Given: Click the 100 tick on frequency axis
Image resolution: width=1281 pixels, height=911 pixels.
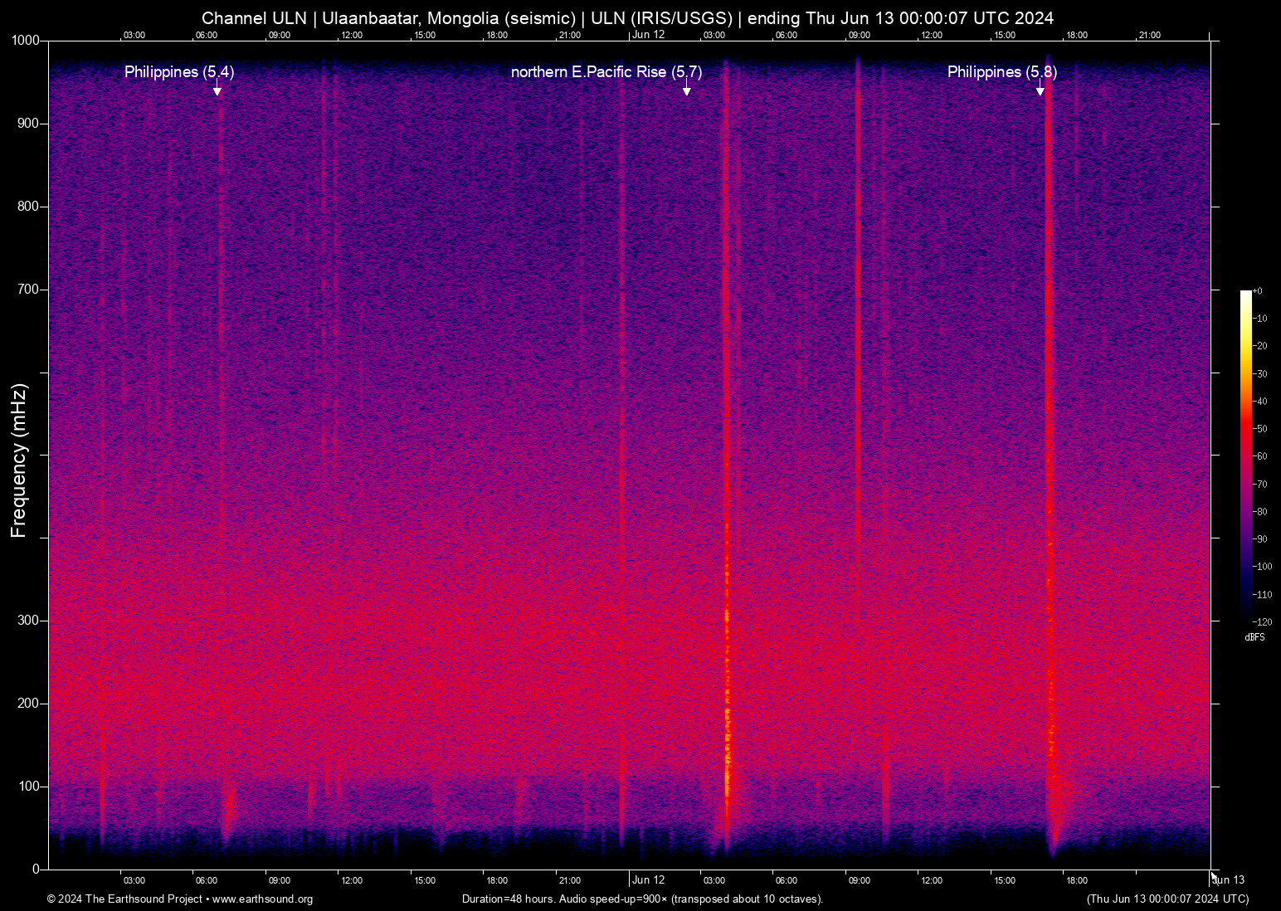Looking at the screenshot, I should tap(28, 787).
